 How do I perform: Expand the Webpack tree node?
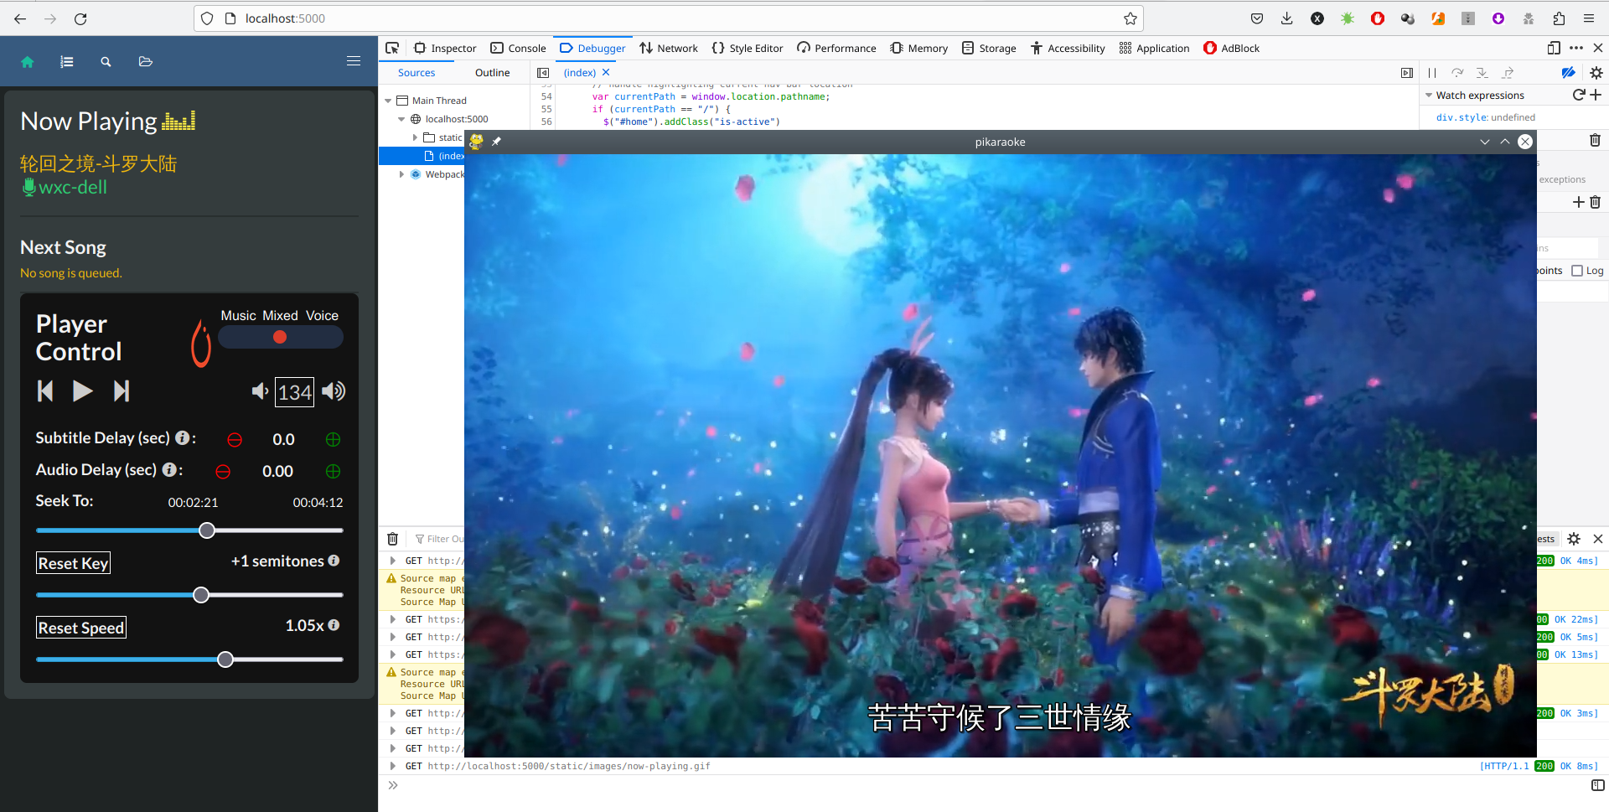click(x=401, y=174)
